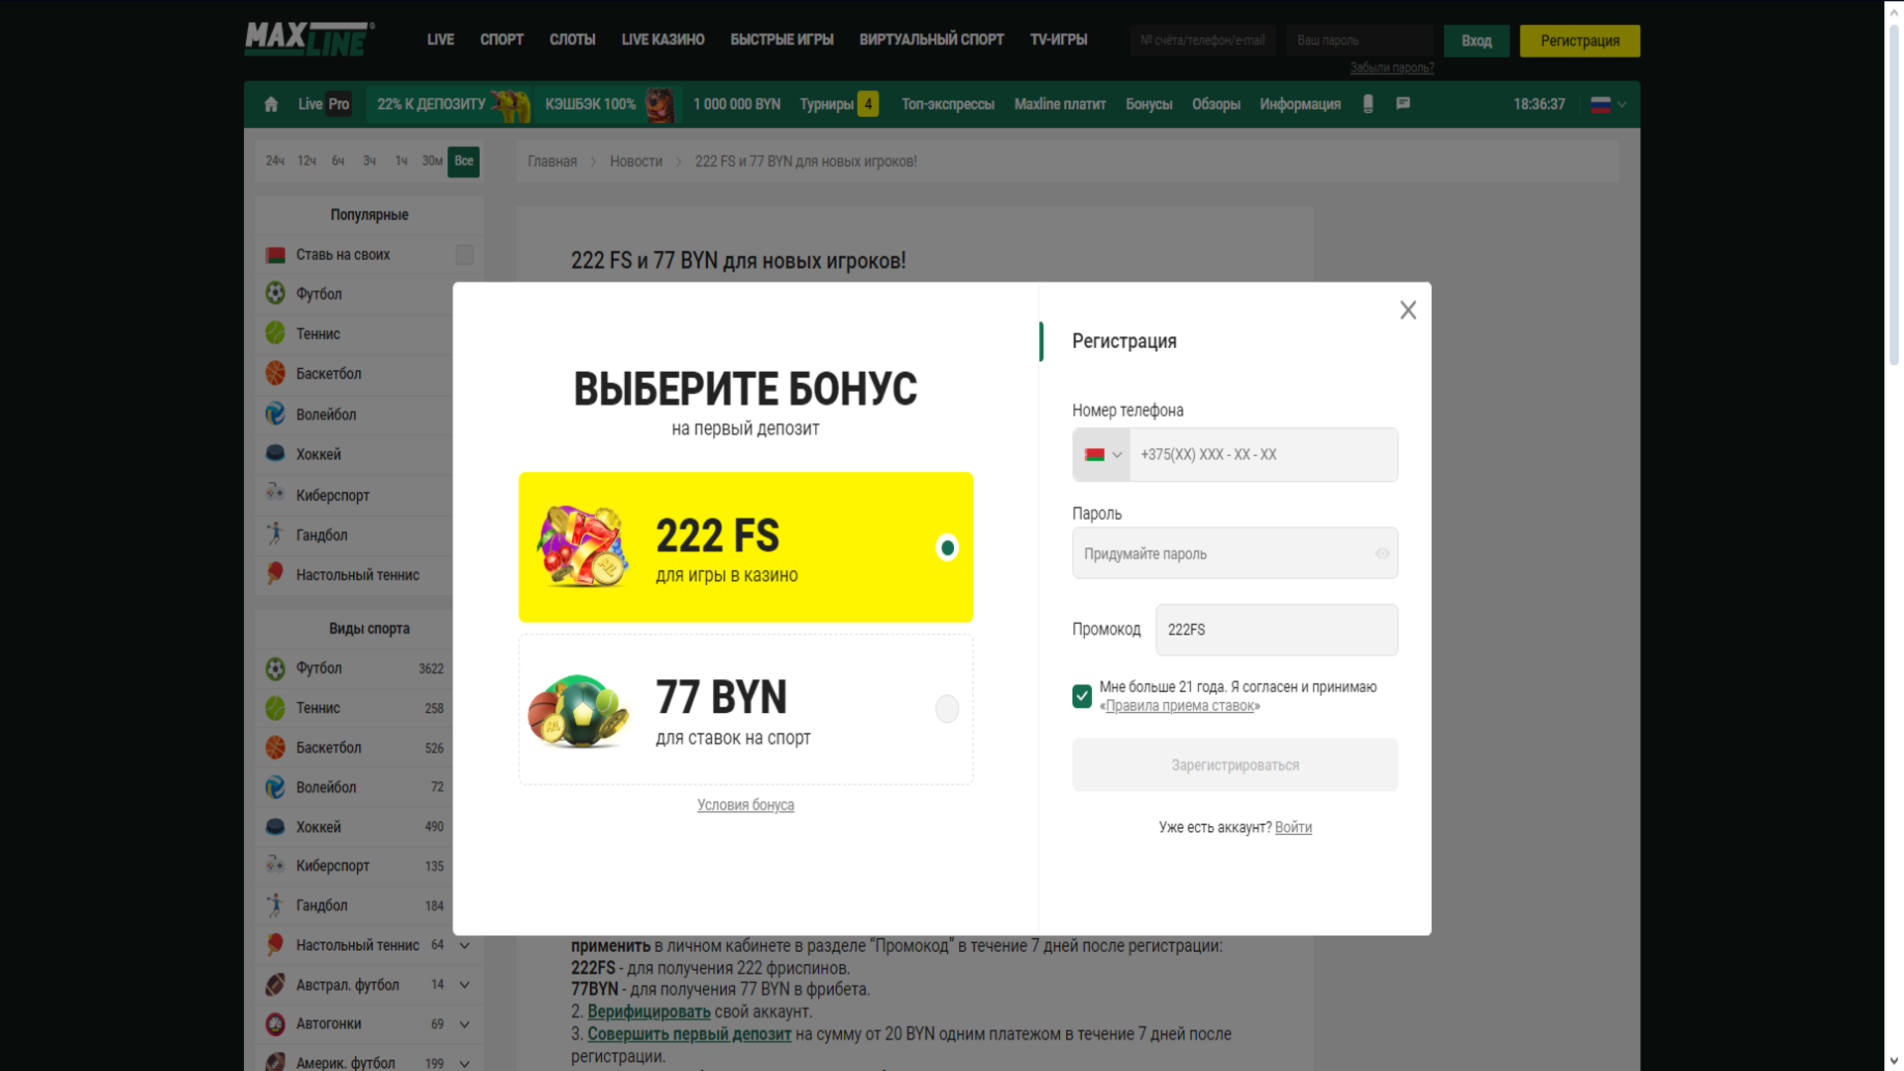The height and width of the screenshot is (1071, 1904).
Task: Select the 30м time filter
Action: click(432, 161)
